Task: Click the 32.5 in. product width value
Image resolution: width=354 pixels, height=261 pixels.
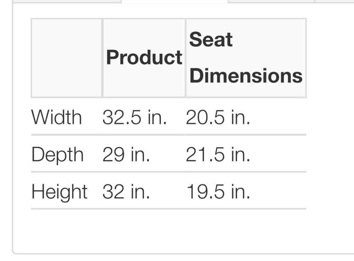Action: (x=135, y=117)
